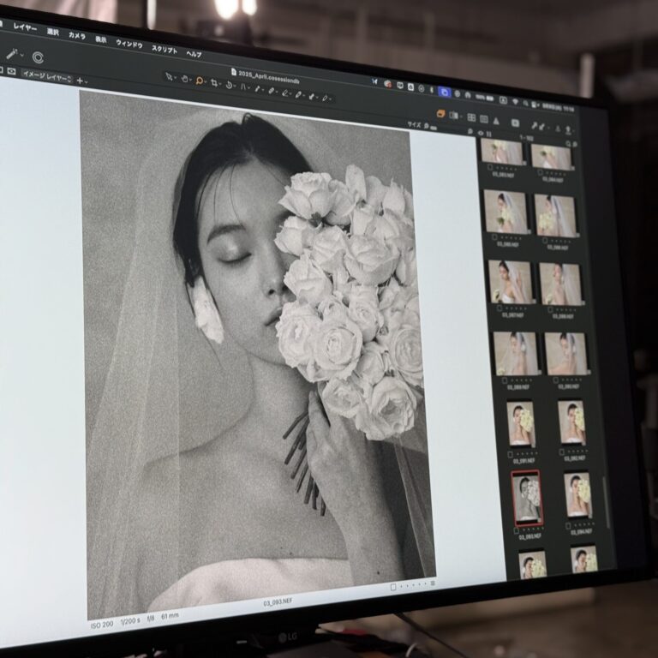The width and height of the screenshot is (658, 658).
Task: Expand the plus add-layer dropdown arrow
Action: pyautogui.click(x=86, y=81)
